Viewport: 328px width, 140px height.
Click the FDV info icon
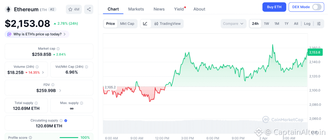[x=53, y=85]
